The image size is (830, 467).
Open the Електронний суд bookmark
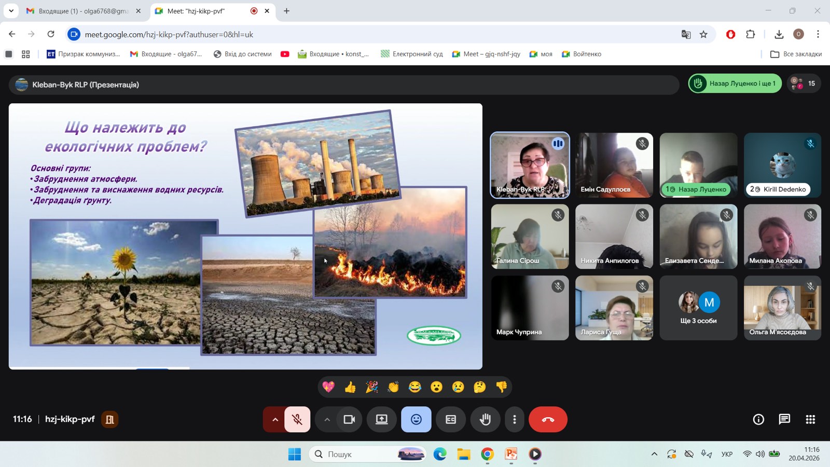pos(412,54)
